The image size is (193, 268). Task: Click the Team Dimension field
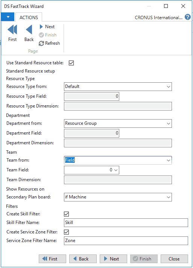pos(118,180)
